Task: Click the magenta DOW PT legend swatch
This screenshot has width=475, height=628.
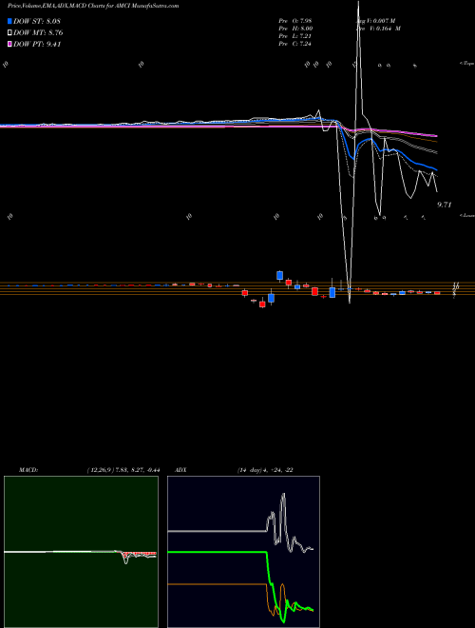Action: 10,45
